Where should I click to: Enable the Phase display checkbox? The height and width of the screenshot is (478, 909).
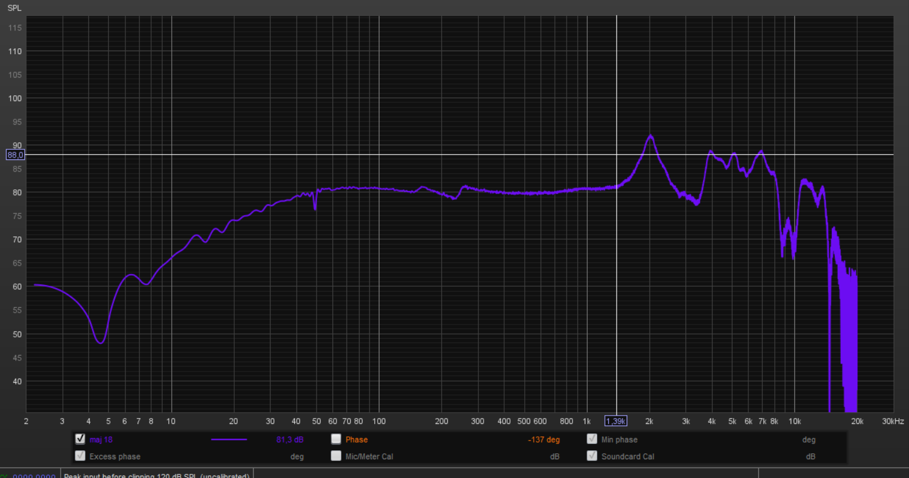(336, 439)
